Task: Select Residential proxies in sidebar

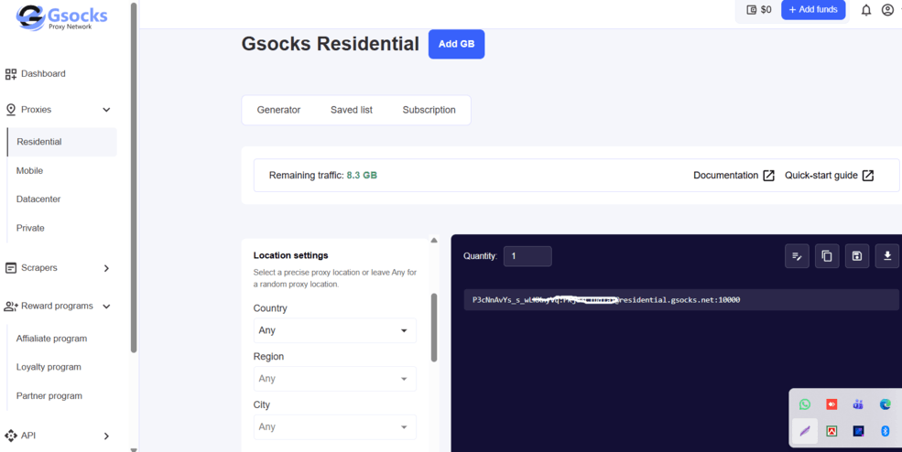Action: [x=62, y=142]
